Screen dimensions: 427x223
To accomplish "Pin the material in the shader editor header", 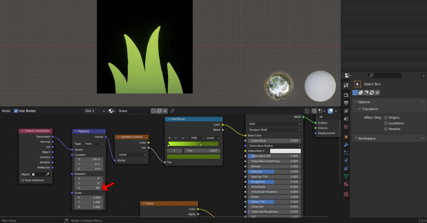I will [x=172, y=111].
